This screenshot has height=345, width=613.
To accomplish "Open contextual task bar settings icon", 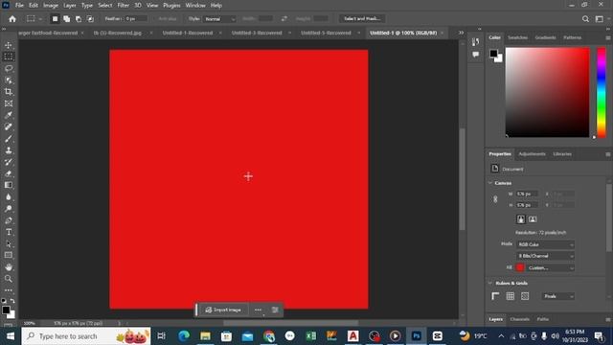I will (x=275, y=310).
